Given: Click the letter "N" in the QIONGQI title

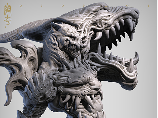Looking at the screenshot, I should 84,6.
